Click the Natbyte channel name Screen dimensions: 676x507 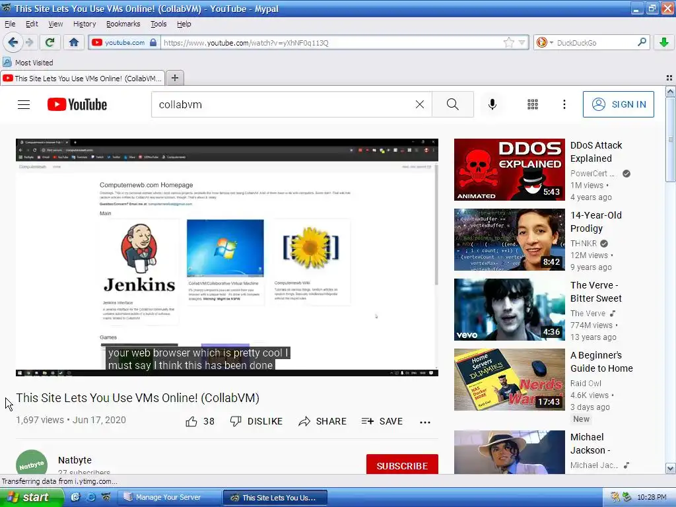(x=75, y=460)
